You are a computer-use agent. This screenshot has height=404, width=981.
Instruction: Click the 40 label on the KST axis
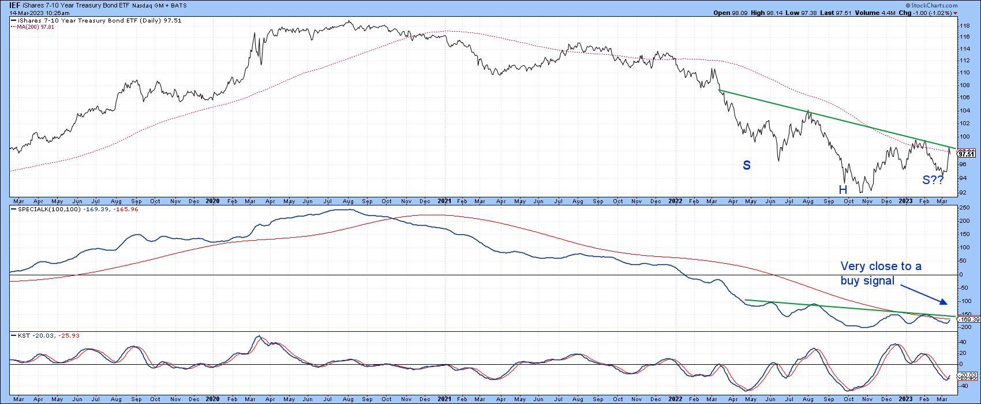tap(962, 342)
